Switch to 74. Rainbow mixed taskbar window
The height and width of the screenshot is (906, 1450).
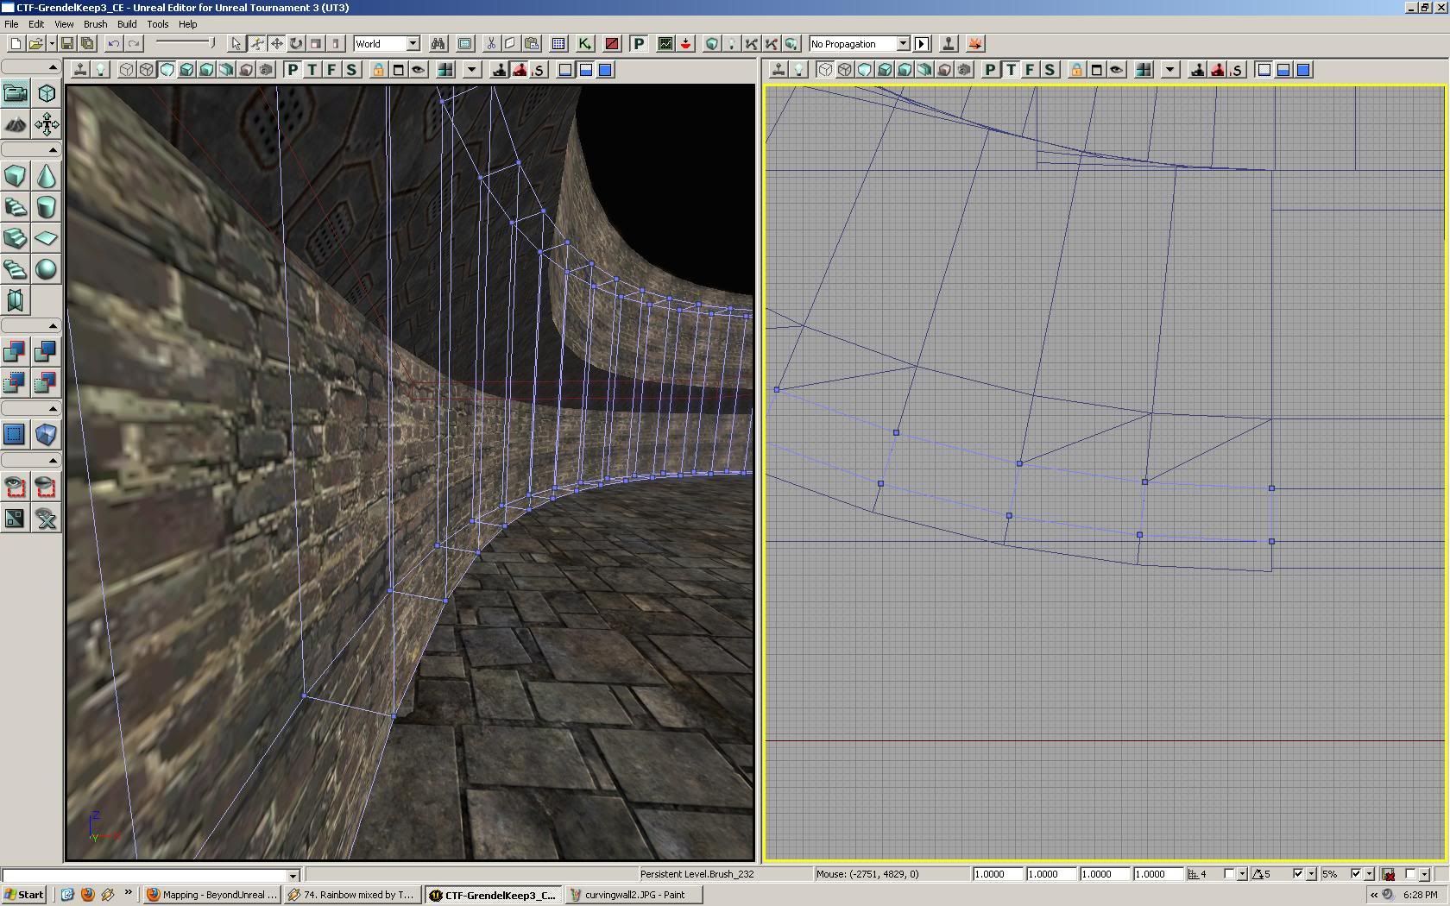tap(352, 895)
